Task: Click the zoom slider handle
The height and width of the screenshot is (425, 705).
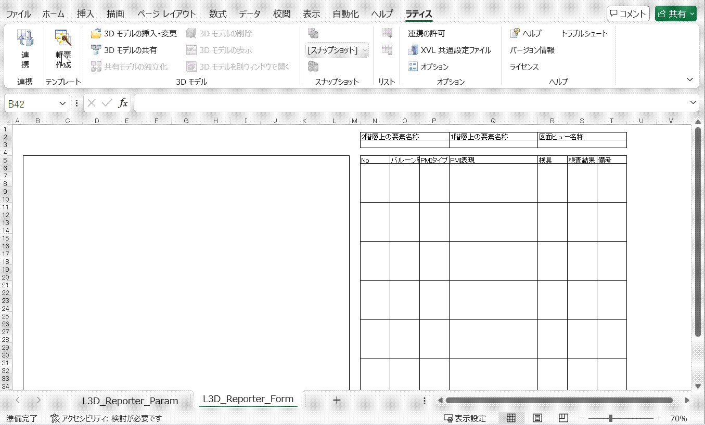Action: click(x=611, y=418)
